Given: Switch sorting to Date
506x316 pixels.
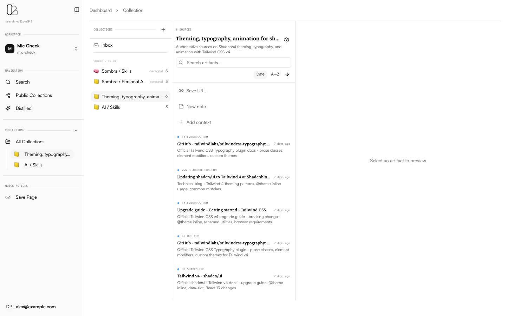Looking at the screenshot, I should [x=260, y=74].
